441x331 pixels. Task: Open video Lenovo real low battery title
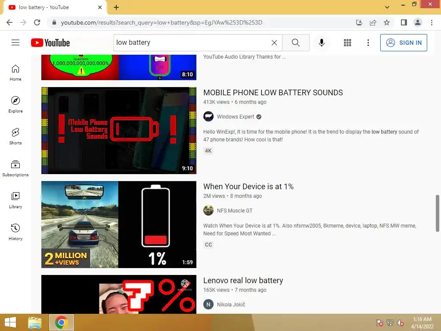point(243,281)
